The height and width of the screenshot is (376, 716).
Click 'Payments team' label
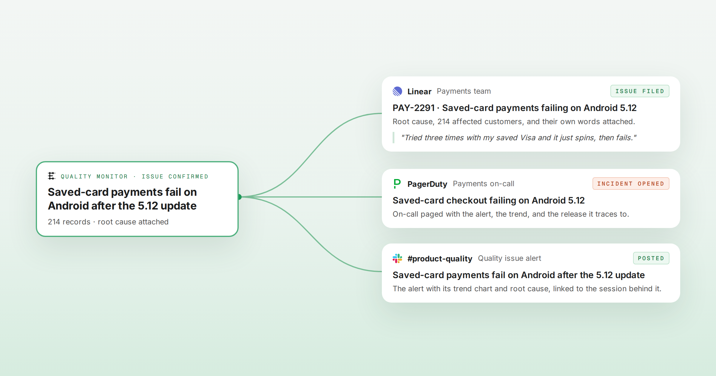464,91
